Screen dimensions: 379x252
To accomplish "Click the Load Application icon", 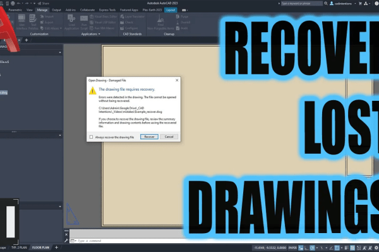I will pyautogui.click(x=71, y=22).
